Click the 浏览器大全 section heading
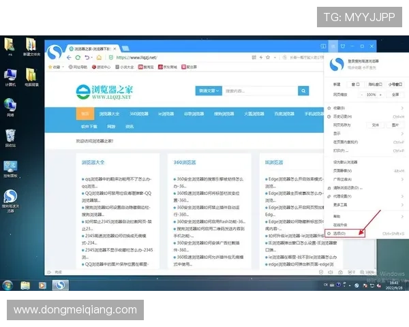Viewport: 409px width, 327px height. pos(93,162)
